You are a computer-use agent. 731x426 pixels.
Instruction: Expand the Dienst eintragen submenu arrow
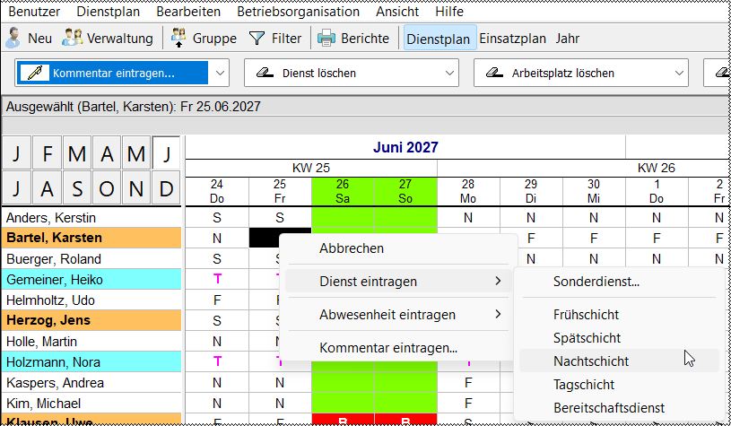click(x=499, y=281)
